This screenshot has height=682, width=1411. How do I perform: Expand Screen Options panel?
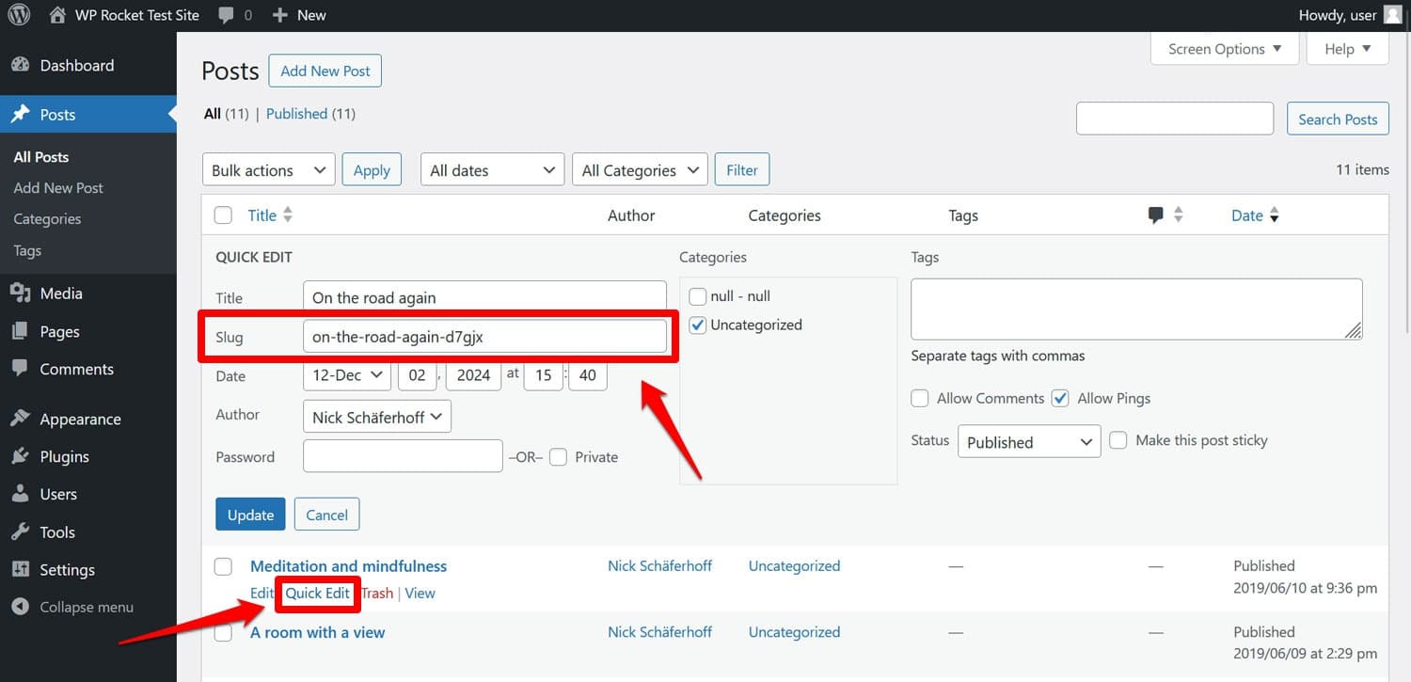coord(1225,49)
